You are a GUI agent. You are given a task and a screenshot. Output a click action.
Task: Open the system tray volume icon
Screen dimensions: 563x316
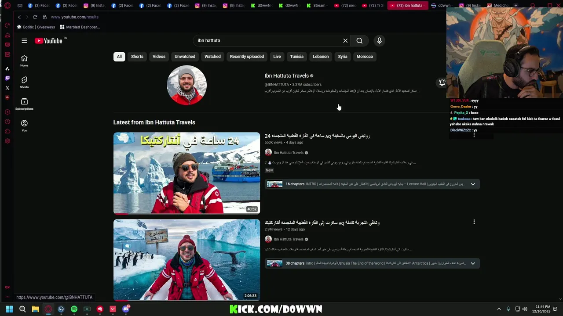tap(525, 309)
